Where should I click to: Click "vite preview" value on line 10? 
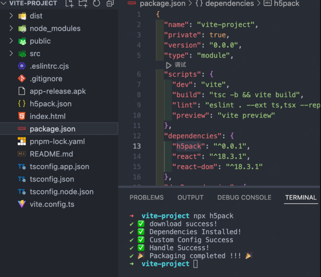[246, 115]
